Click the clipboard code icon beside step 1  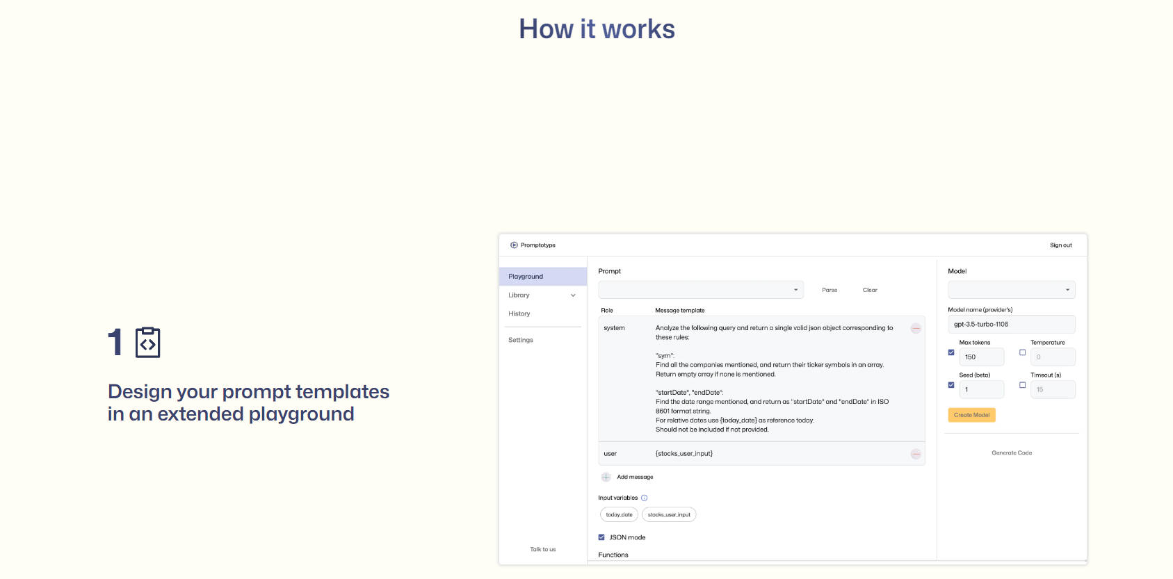pyautogui.click(x=147, y=342)
